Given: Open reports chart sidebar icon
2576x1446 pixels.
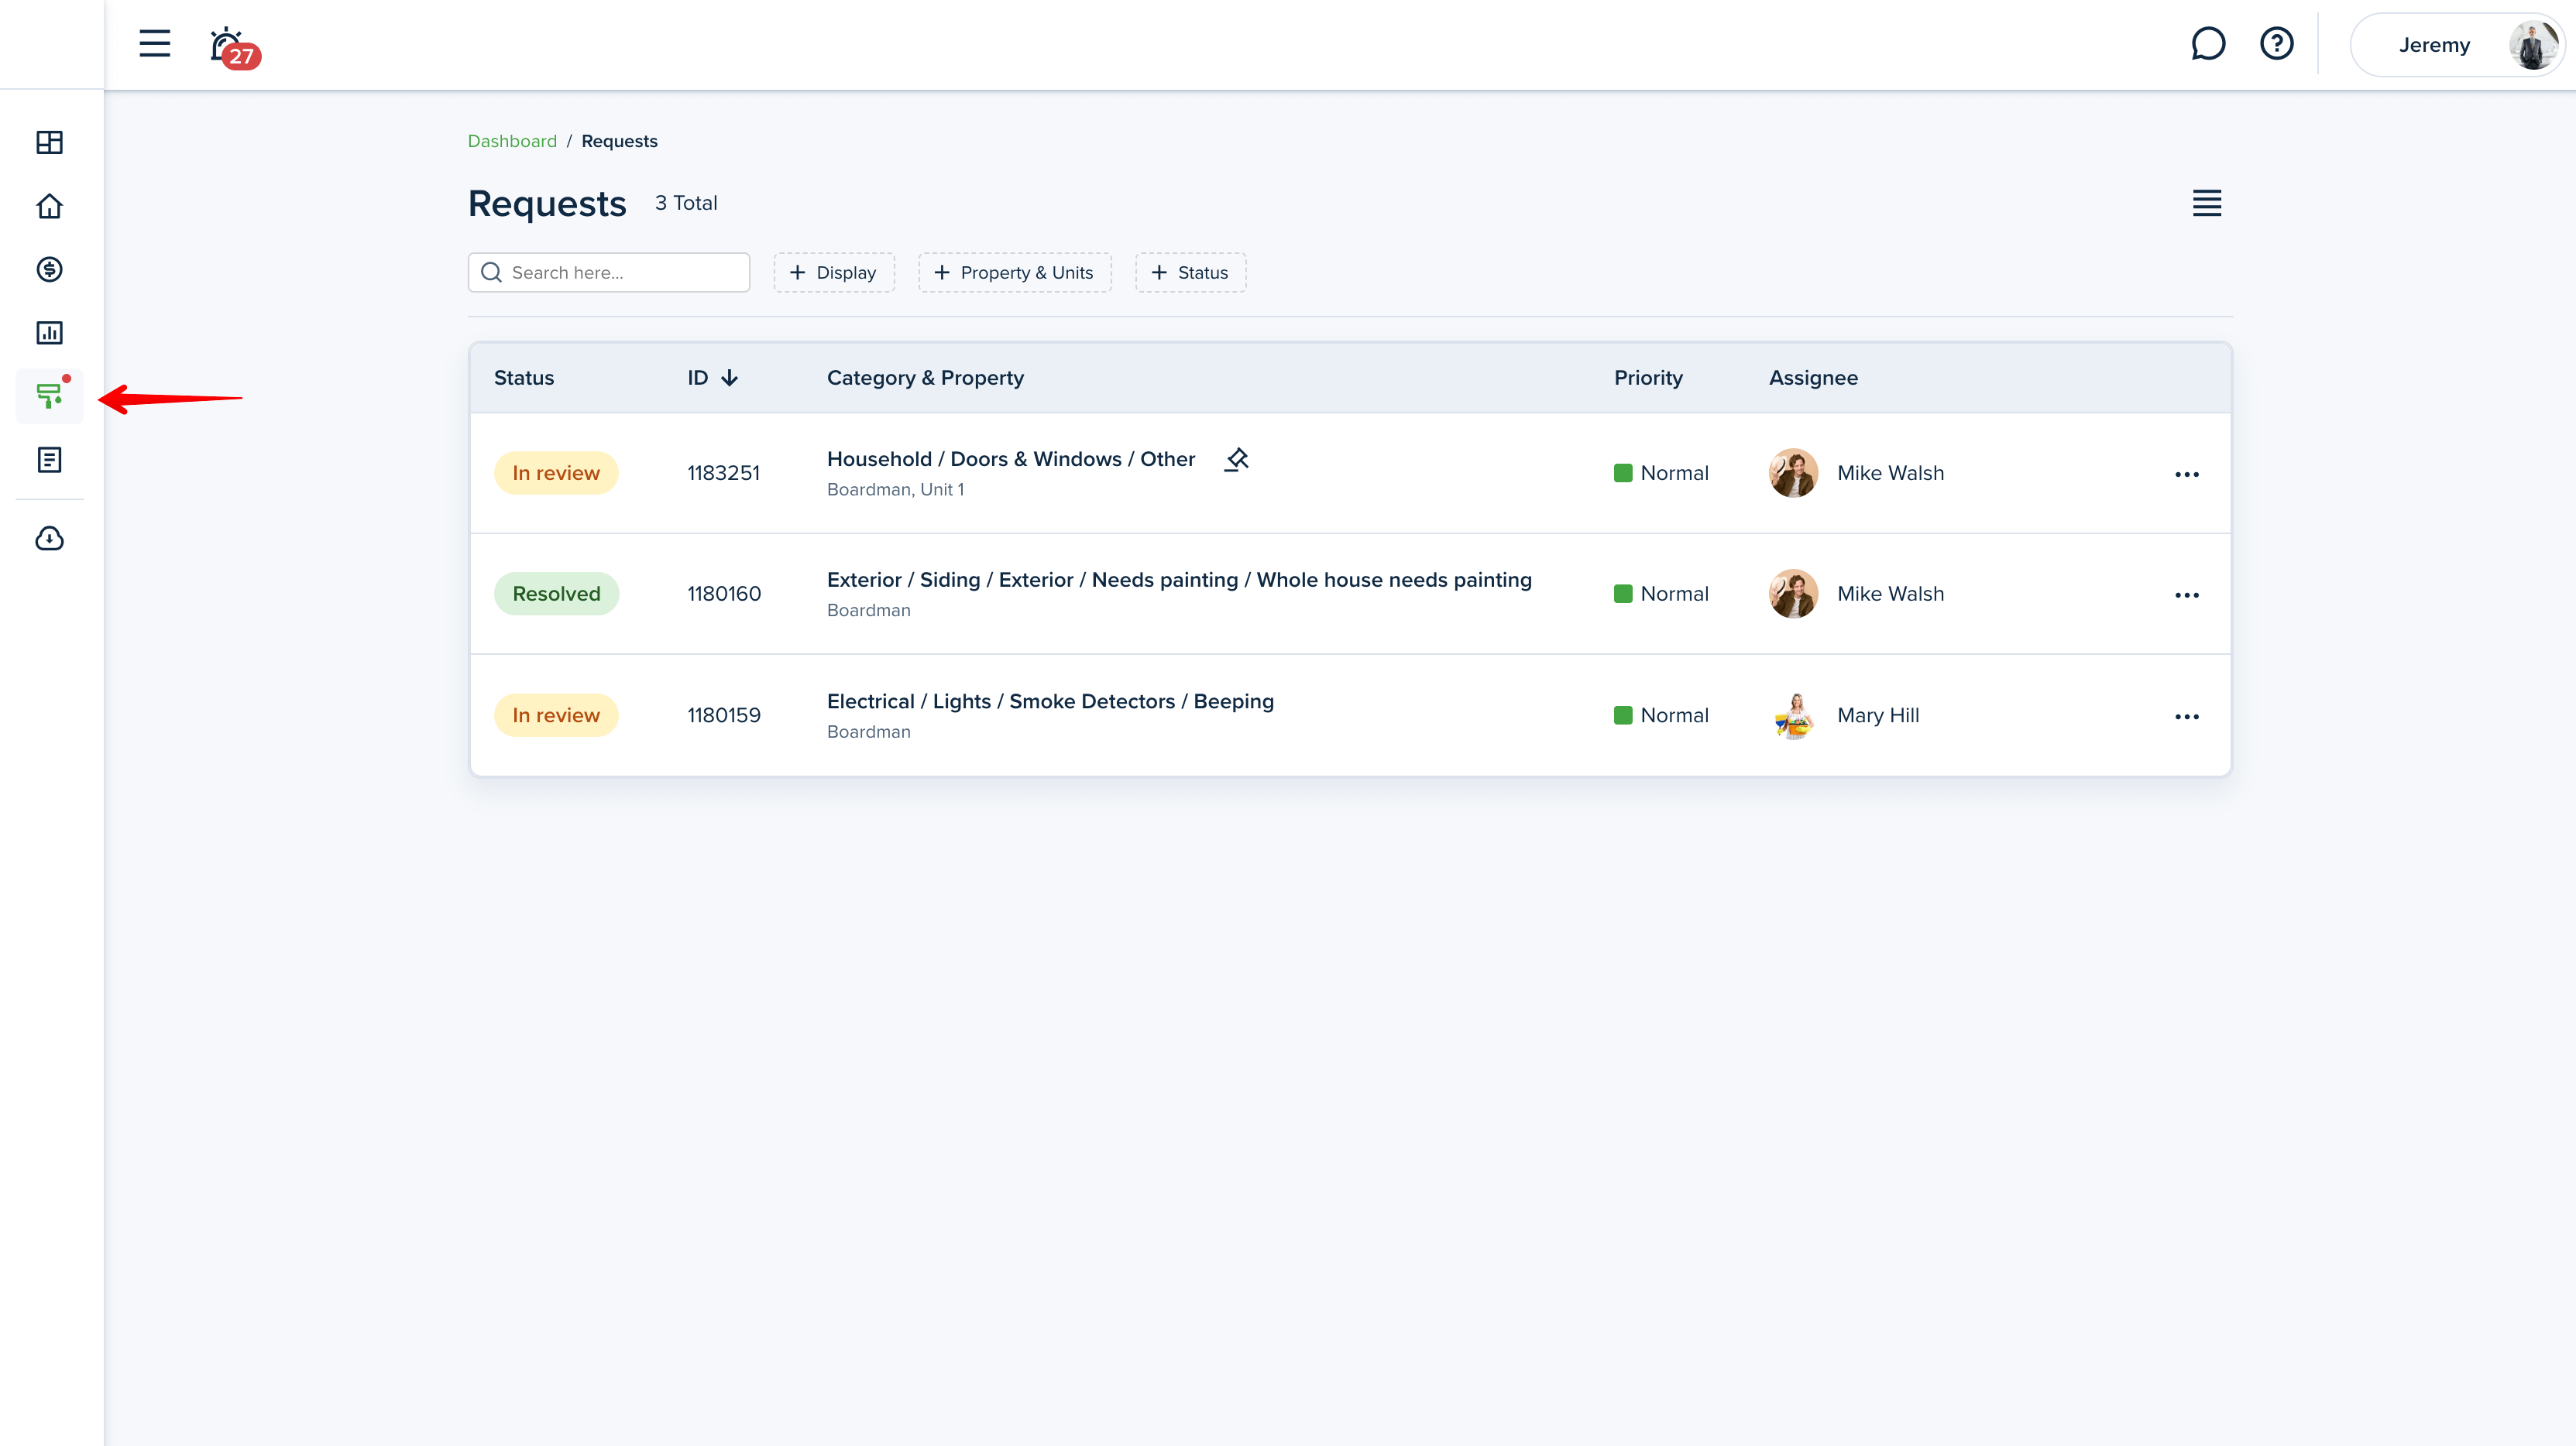Looking at the screenshot, I should click(x=49, y=333).
